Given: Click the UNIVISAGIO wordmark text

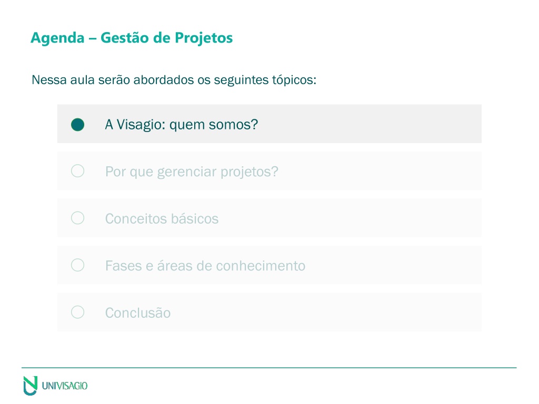Looking at the screenshot, I should (65, 386).
